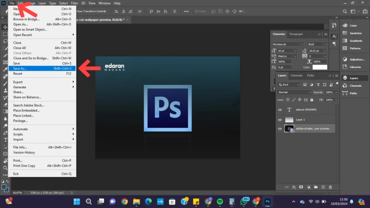Hide Layer 1 visibility eye

pyautogui.click(x=280, y=120)
